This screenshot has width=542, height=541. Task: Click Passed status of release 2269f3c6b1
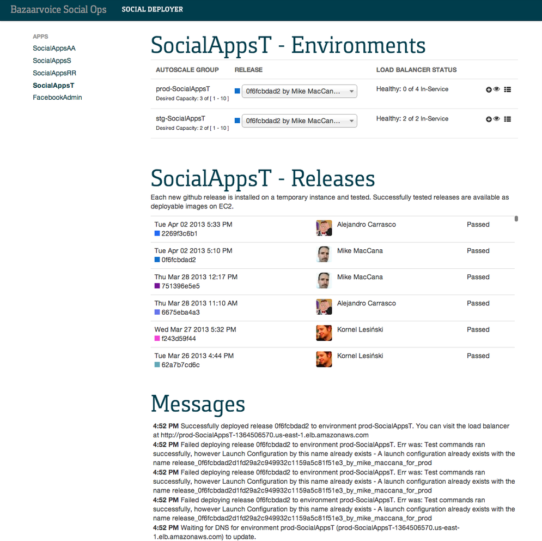(x=478, y=224)
